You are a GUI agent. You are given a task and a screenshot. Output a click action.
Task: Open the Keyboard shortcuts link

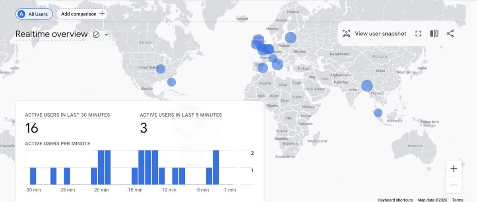pyautogui.click(x=395, y=200)
